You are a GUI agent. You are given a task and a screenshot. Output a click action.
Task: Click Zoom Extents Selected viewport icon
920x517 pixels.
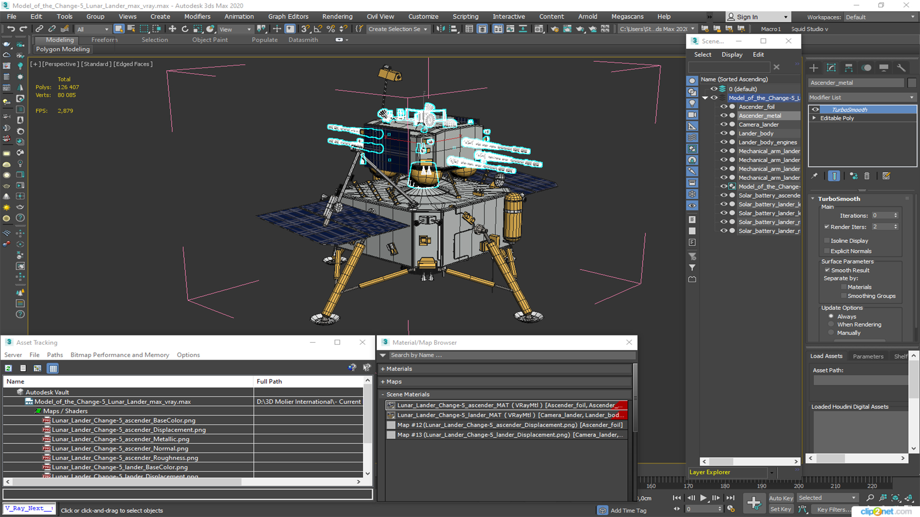895,498
